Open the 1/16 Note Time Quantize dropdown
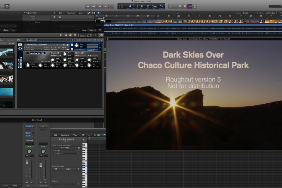282x188 pixels. click(64, 148)
